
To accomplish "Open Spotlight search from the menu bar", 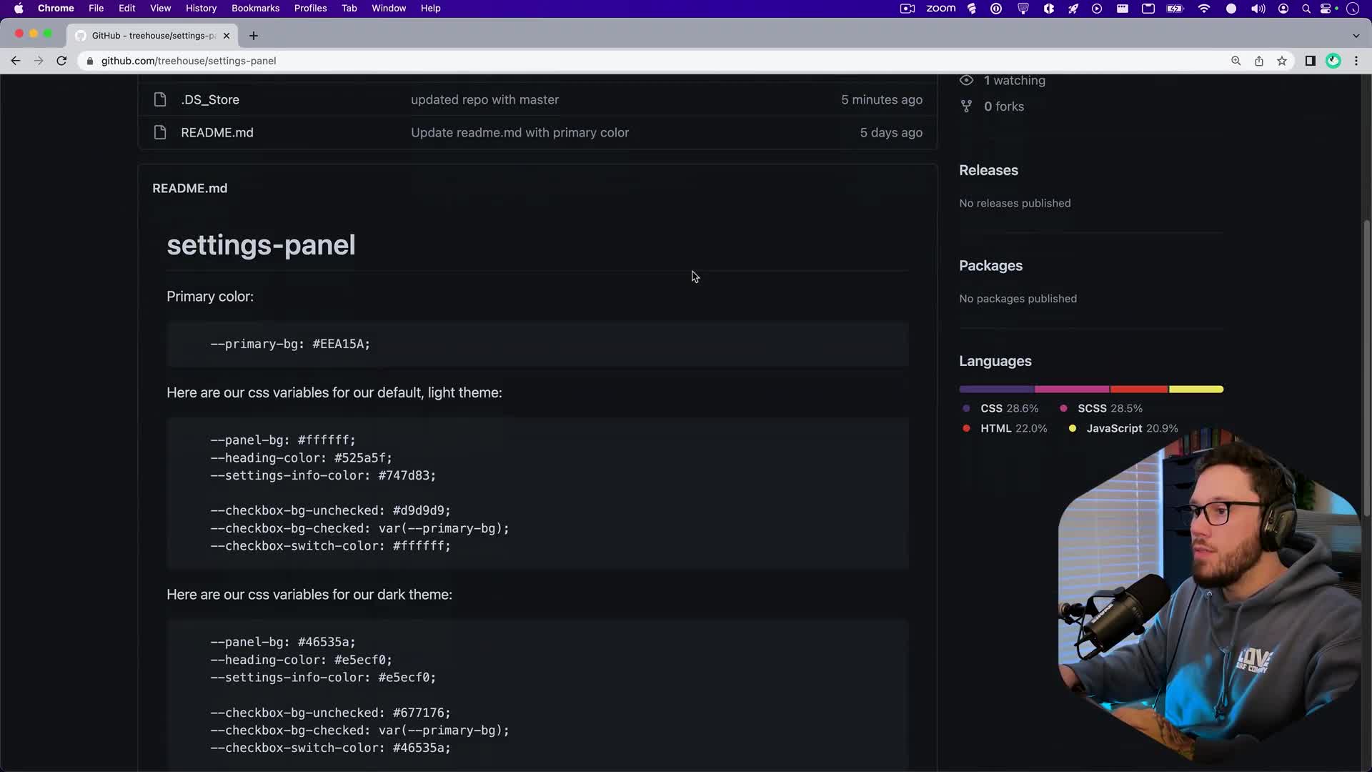I will pos(1306,9).
